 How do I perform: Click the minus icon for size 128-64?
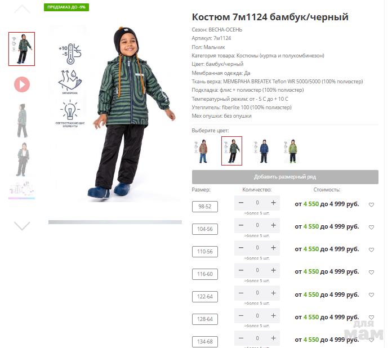pyautogui.click(x=241, y=315)
